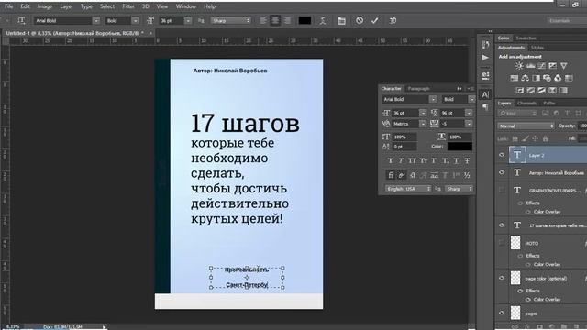
Task: Toggle Superscript in Character panel
Action: 434,161
